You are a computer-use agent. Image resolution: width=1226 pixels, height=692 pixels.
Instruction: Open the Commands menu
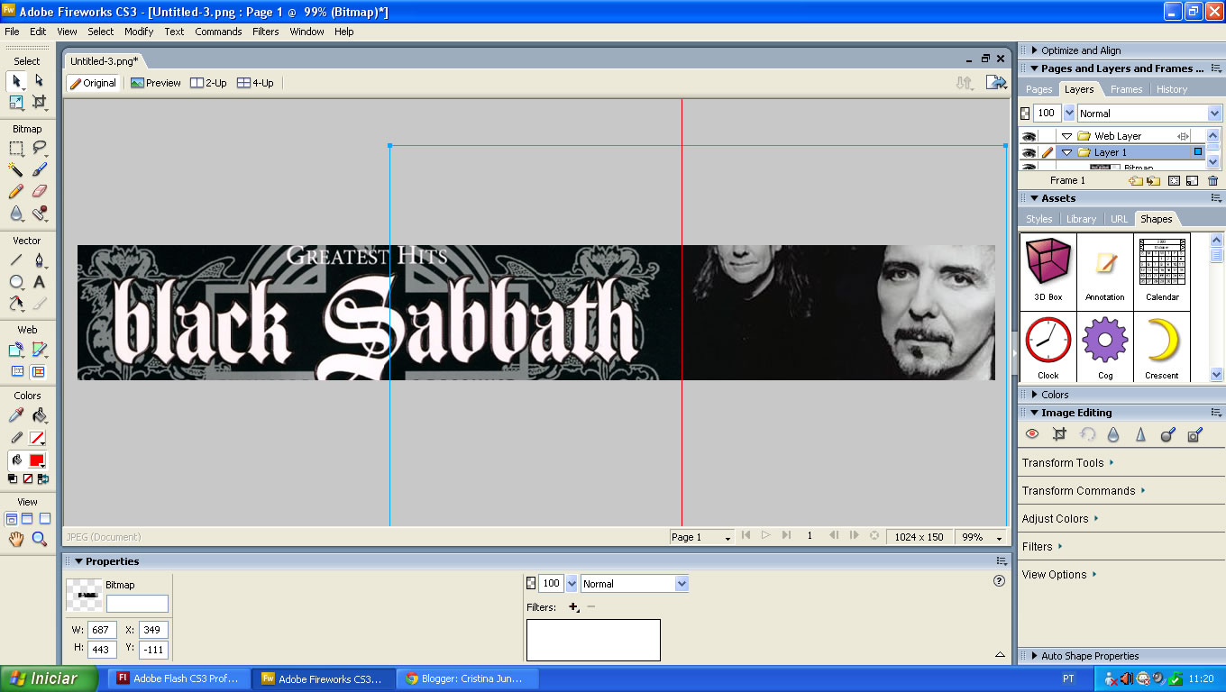[218, 32]
